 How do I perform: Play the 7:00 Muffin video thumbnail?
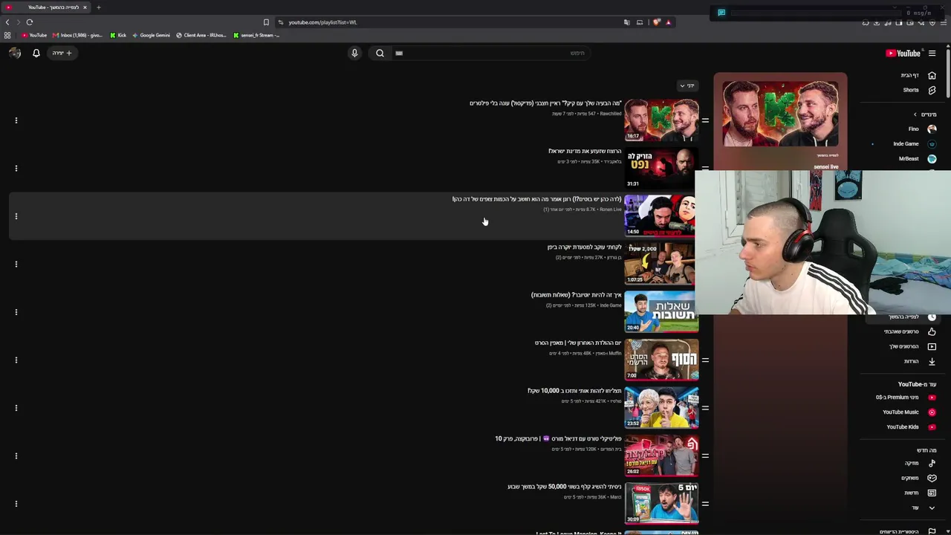click(661, 360)
